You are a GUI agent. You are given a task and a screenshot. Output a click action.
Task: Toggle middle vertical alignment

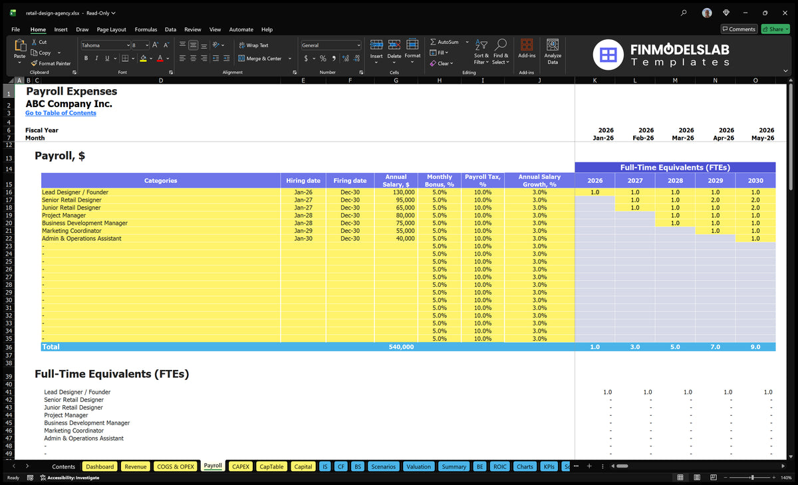point(194,45)
